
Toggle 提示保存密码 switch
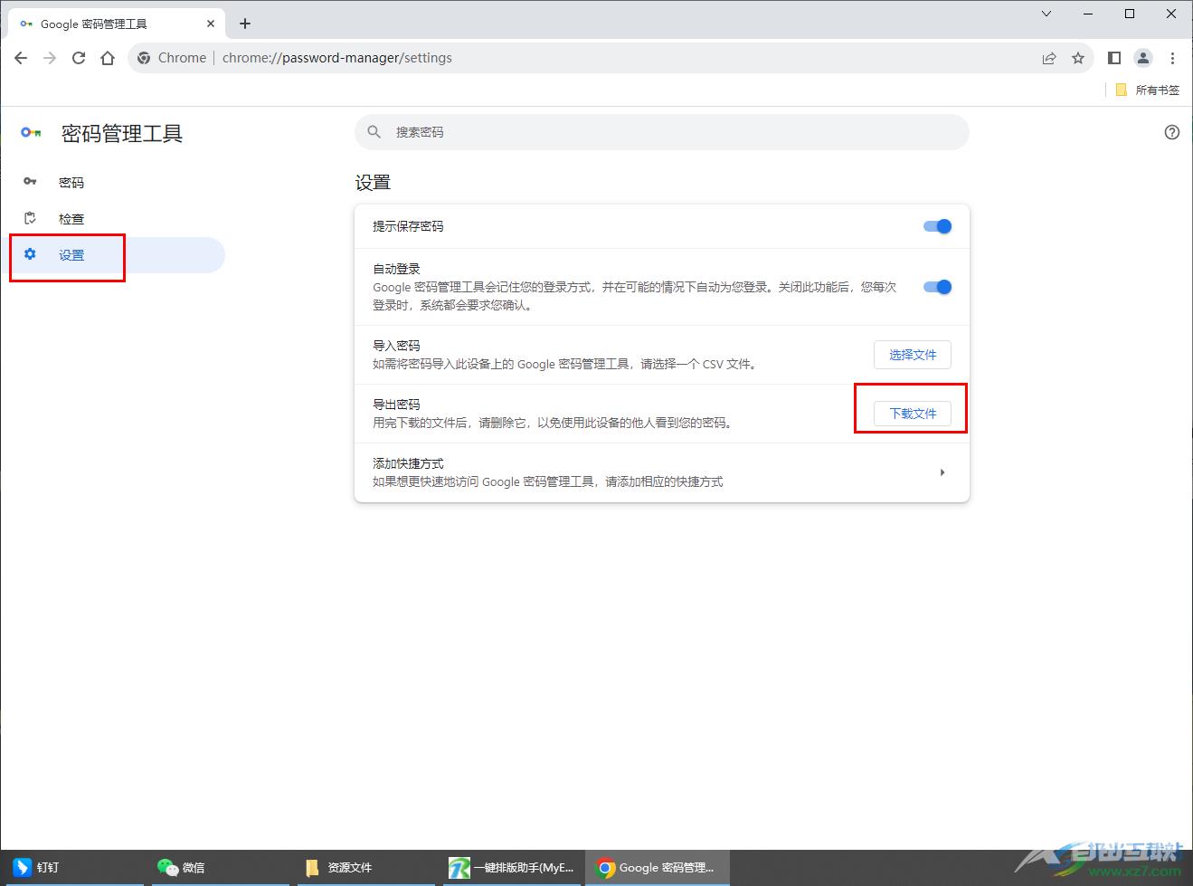tap(938, 226)
